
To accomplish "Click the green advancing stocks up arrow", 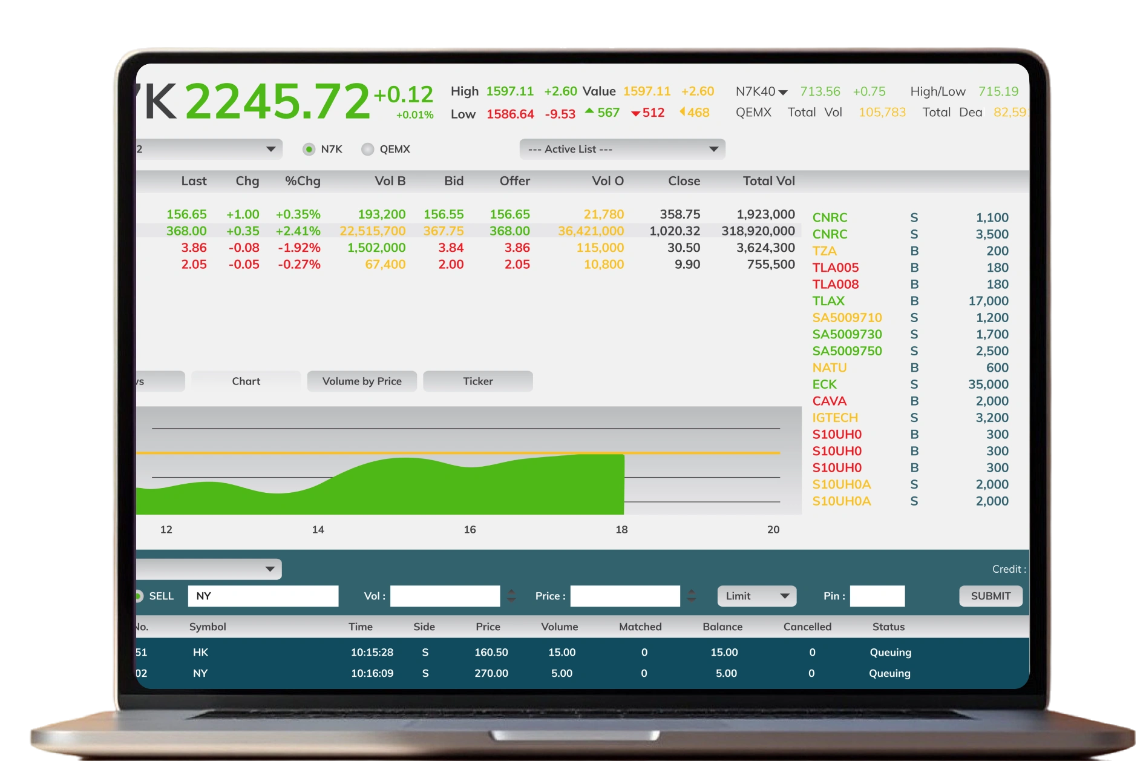I will 589,112.
